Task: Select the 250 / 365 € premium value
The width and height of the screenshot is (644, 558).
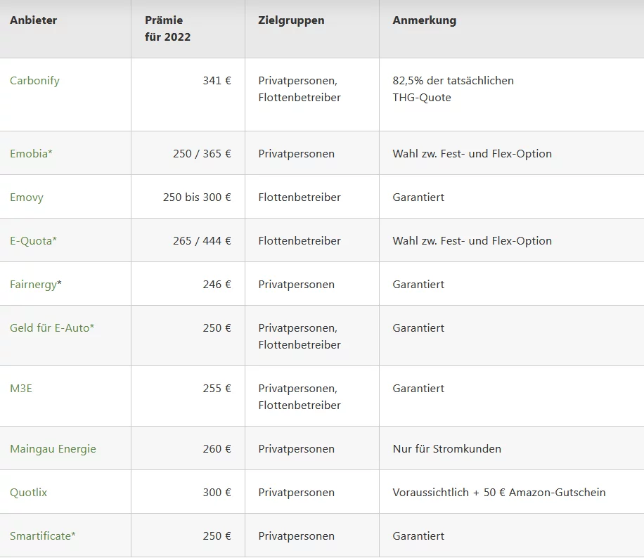Action: (x=202, y=154)
